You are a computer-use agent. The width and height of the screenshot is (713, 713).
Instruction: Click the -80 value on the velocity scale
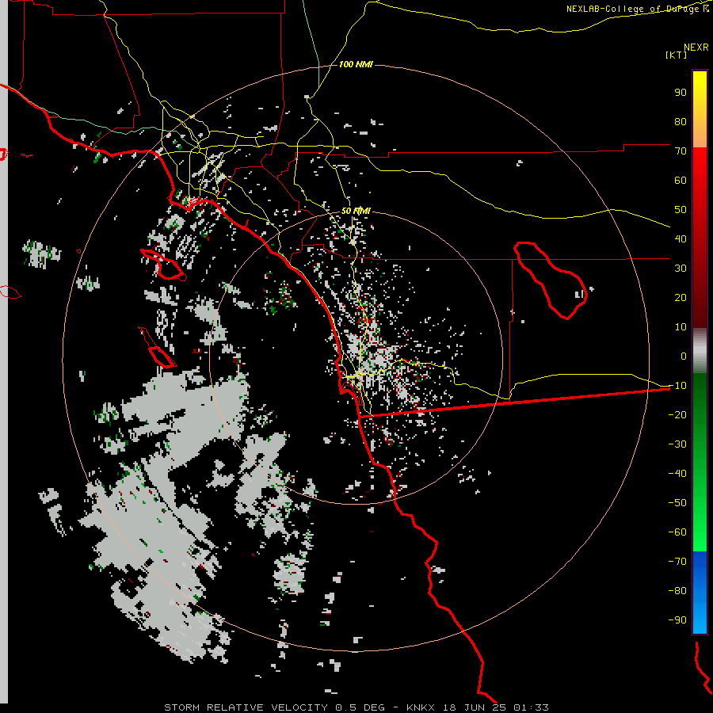click(677, 591)
